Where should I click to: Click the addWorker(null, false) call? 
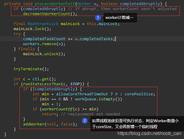click(50, 124)
